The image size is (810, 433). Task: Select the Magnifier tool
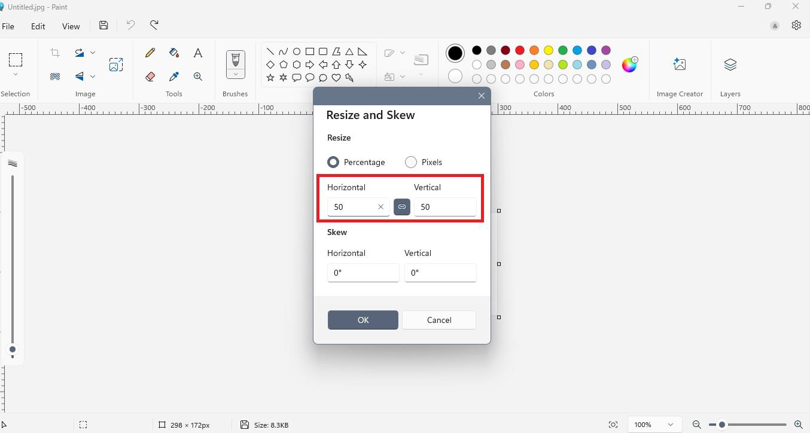point(198,77)
